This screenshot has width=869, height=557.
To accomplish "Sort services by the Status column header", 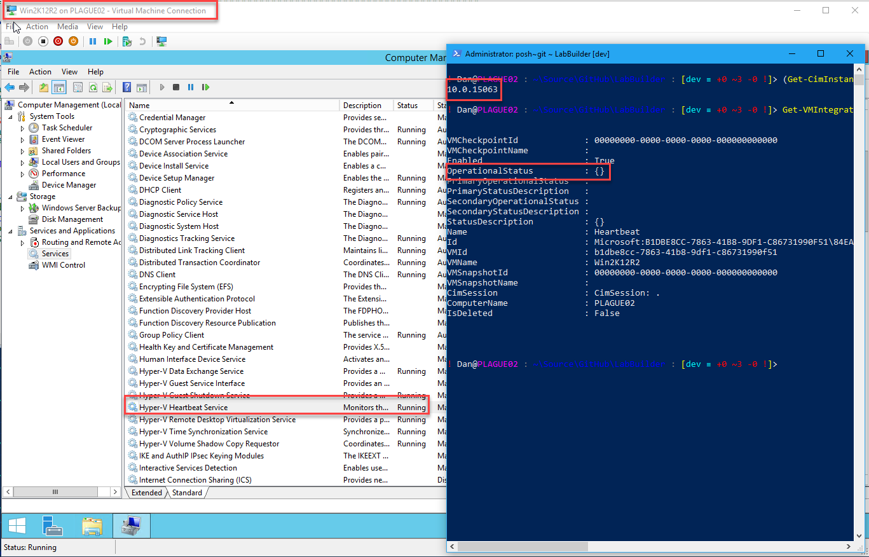I will 407,106.
